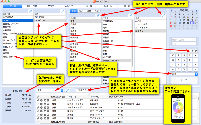201x125 pixels.
Task: Select the 支出 entry type
Action: [74, 11]
